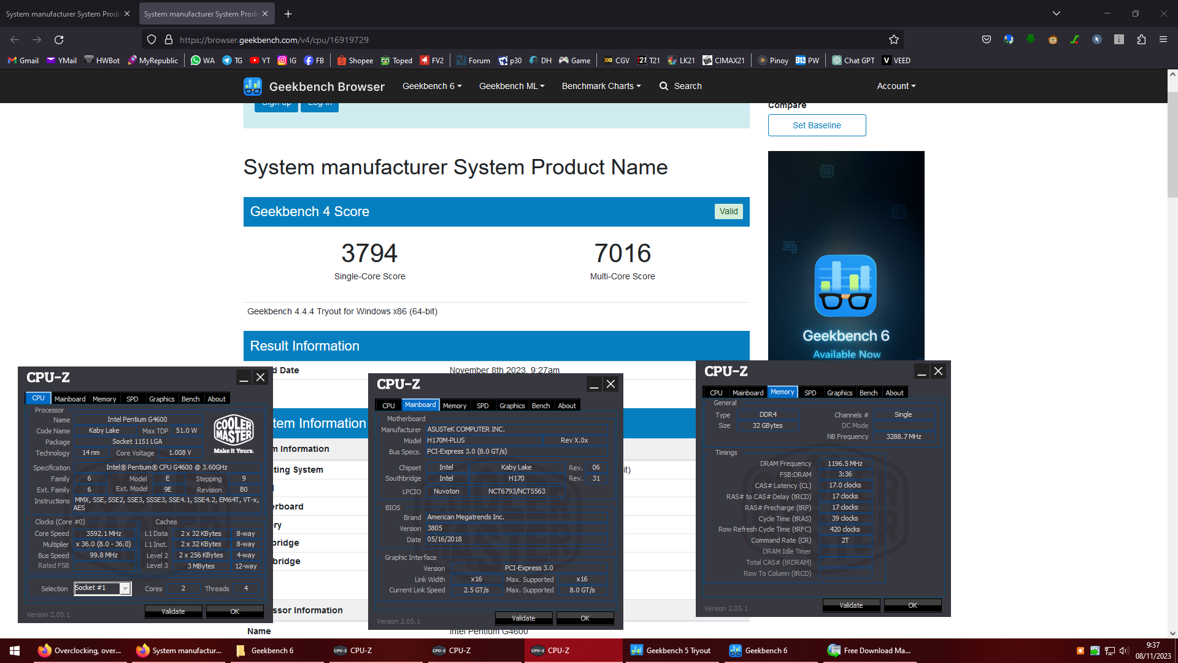Open the Socket #1 selection combo box
This screenshot has width=1178, height=663.
[x=102, y=588]
